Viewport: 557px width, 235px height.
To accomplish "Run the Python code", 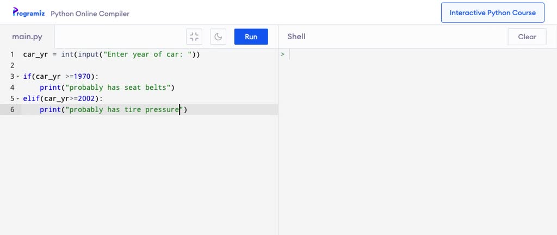I will point(251,37).
